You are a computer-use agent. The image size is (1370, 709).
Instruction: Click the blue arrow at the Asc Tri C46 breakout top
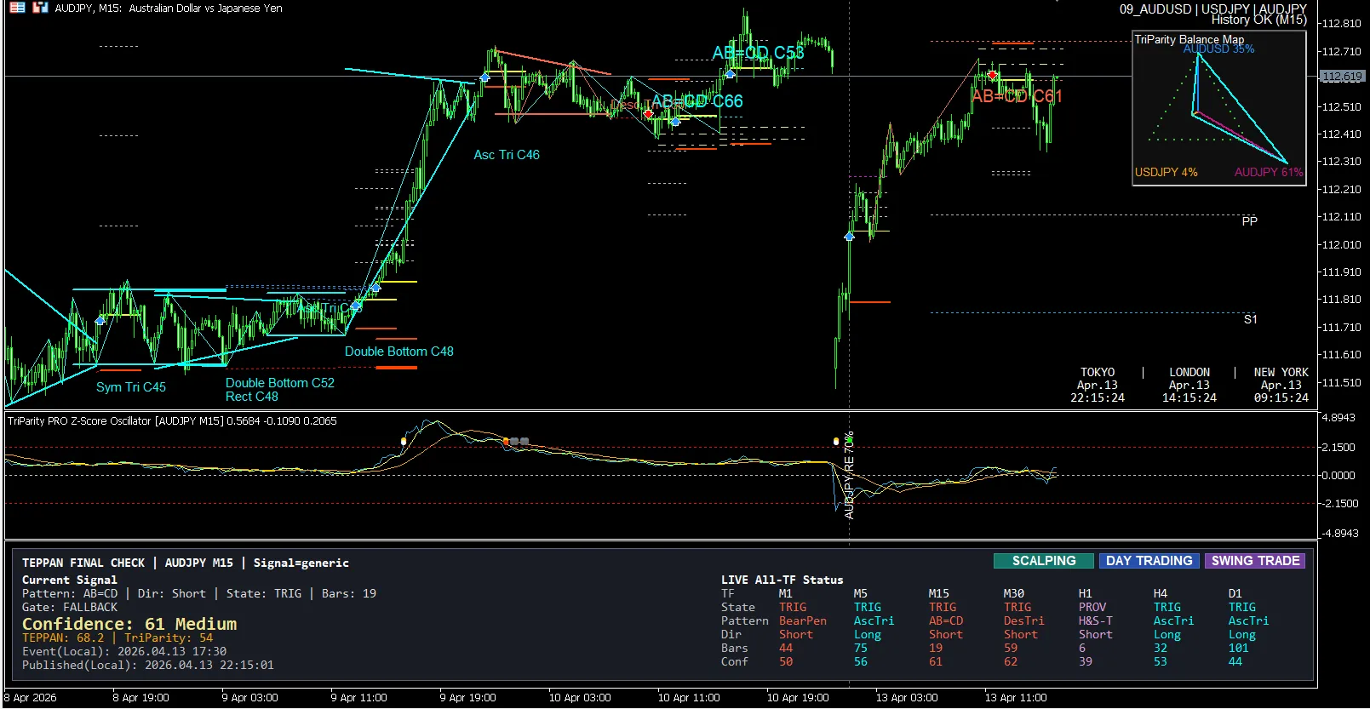pos(484,77)
